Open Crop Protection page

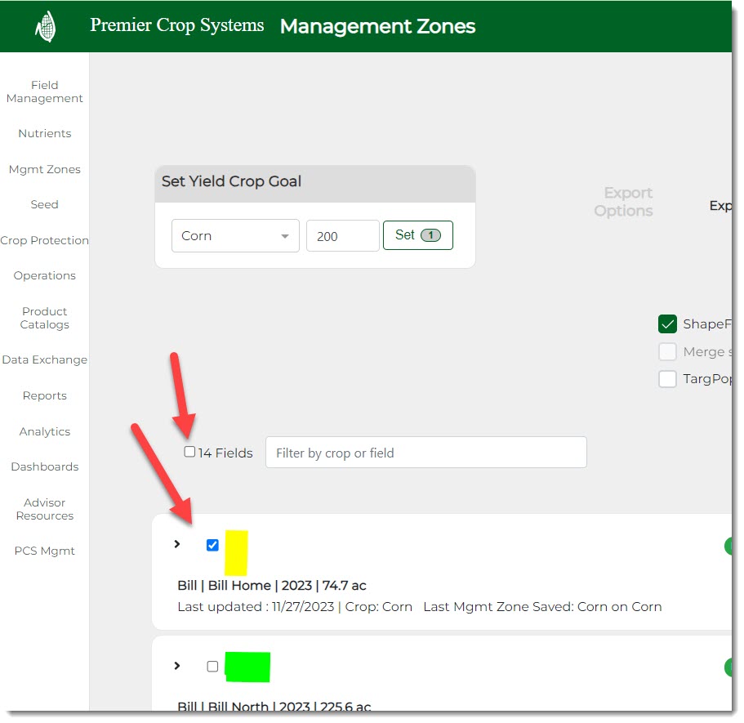pyautogui.click(x=45, y=240)
